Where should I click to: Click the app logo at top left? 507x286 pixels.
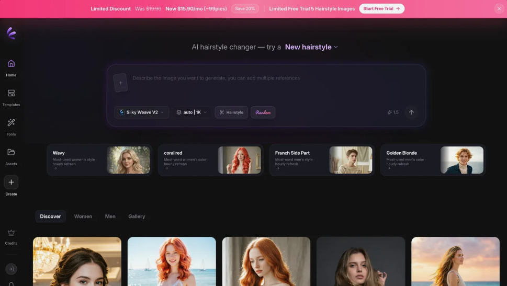click(x=12, y=33)
